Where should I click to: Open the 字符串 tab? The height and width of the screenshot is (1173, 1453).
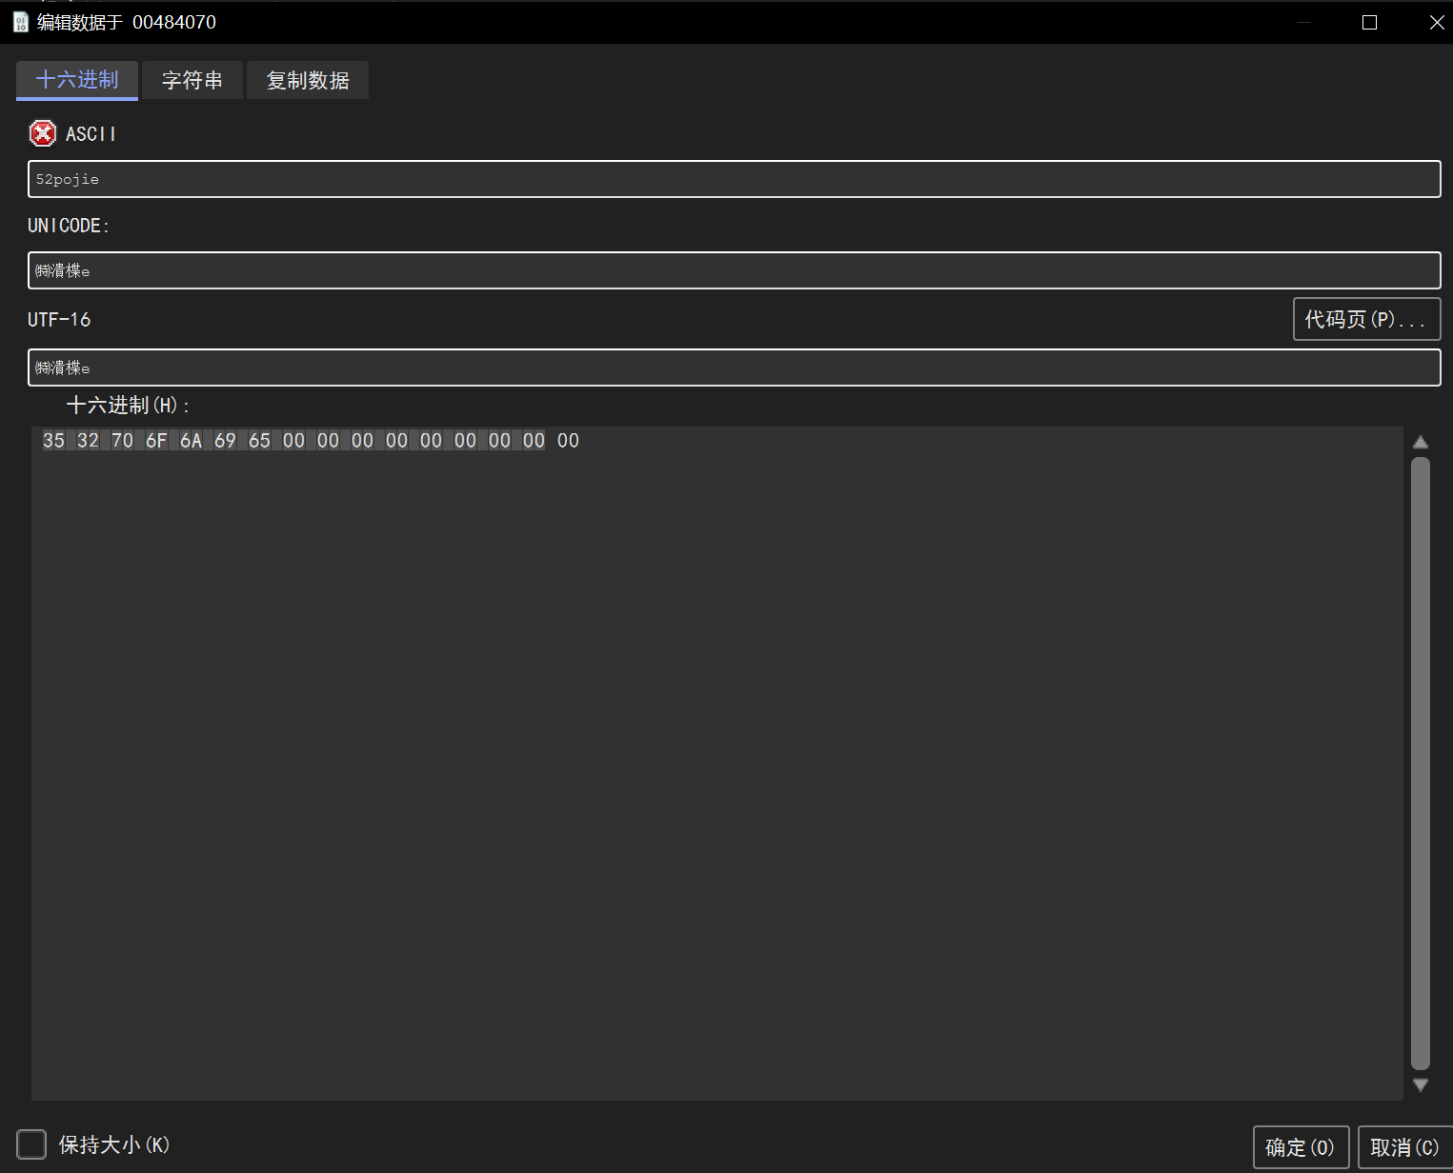tap(192, 80)
